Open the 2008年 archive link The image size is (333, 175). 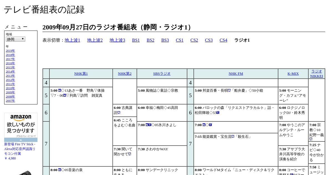point(10,97)
